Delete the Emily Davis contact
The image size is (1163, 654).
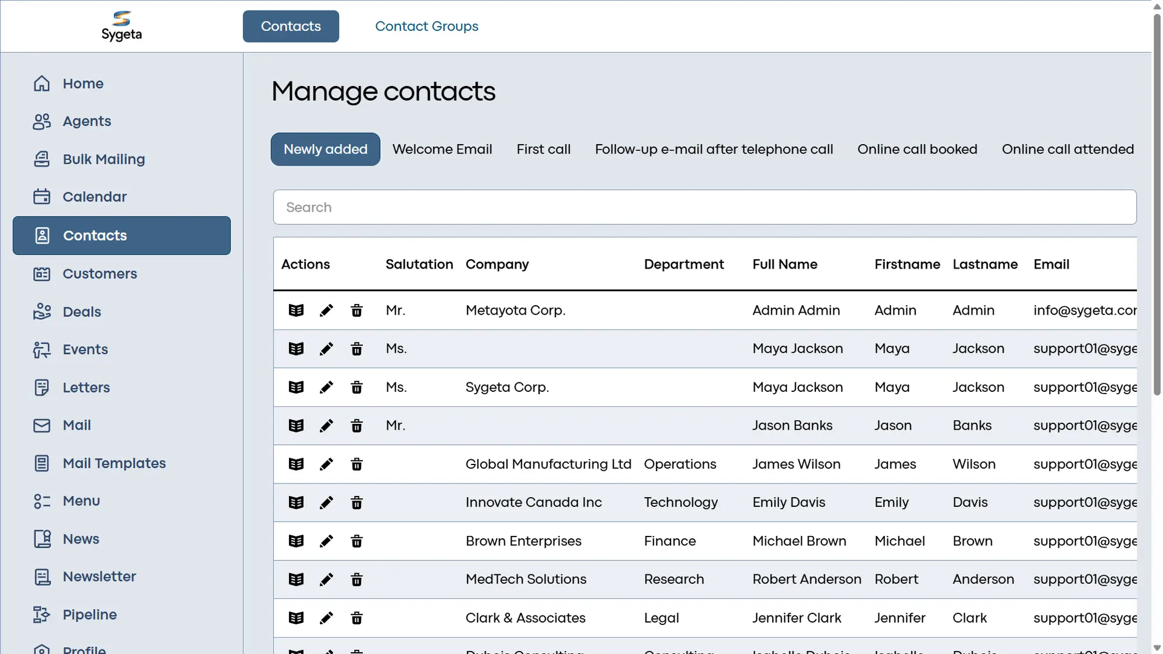click(356, 502)
